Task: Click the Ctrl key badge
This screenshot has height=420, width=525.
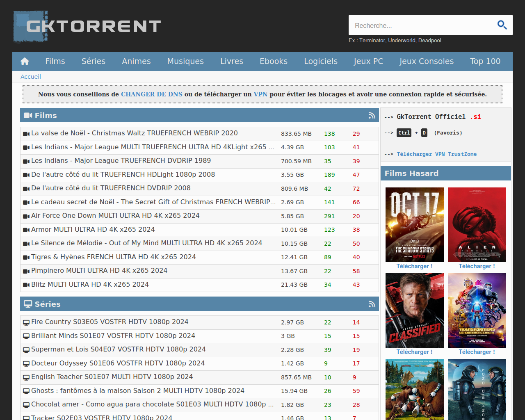Action: [404, 133]
